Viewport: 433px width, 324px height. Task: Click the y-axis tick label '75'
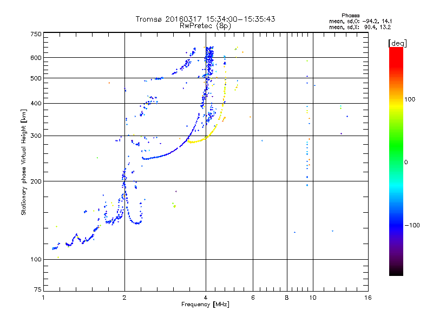coord(38,289)
